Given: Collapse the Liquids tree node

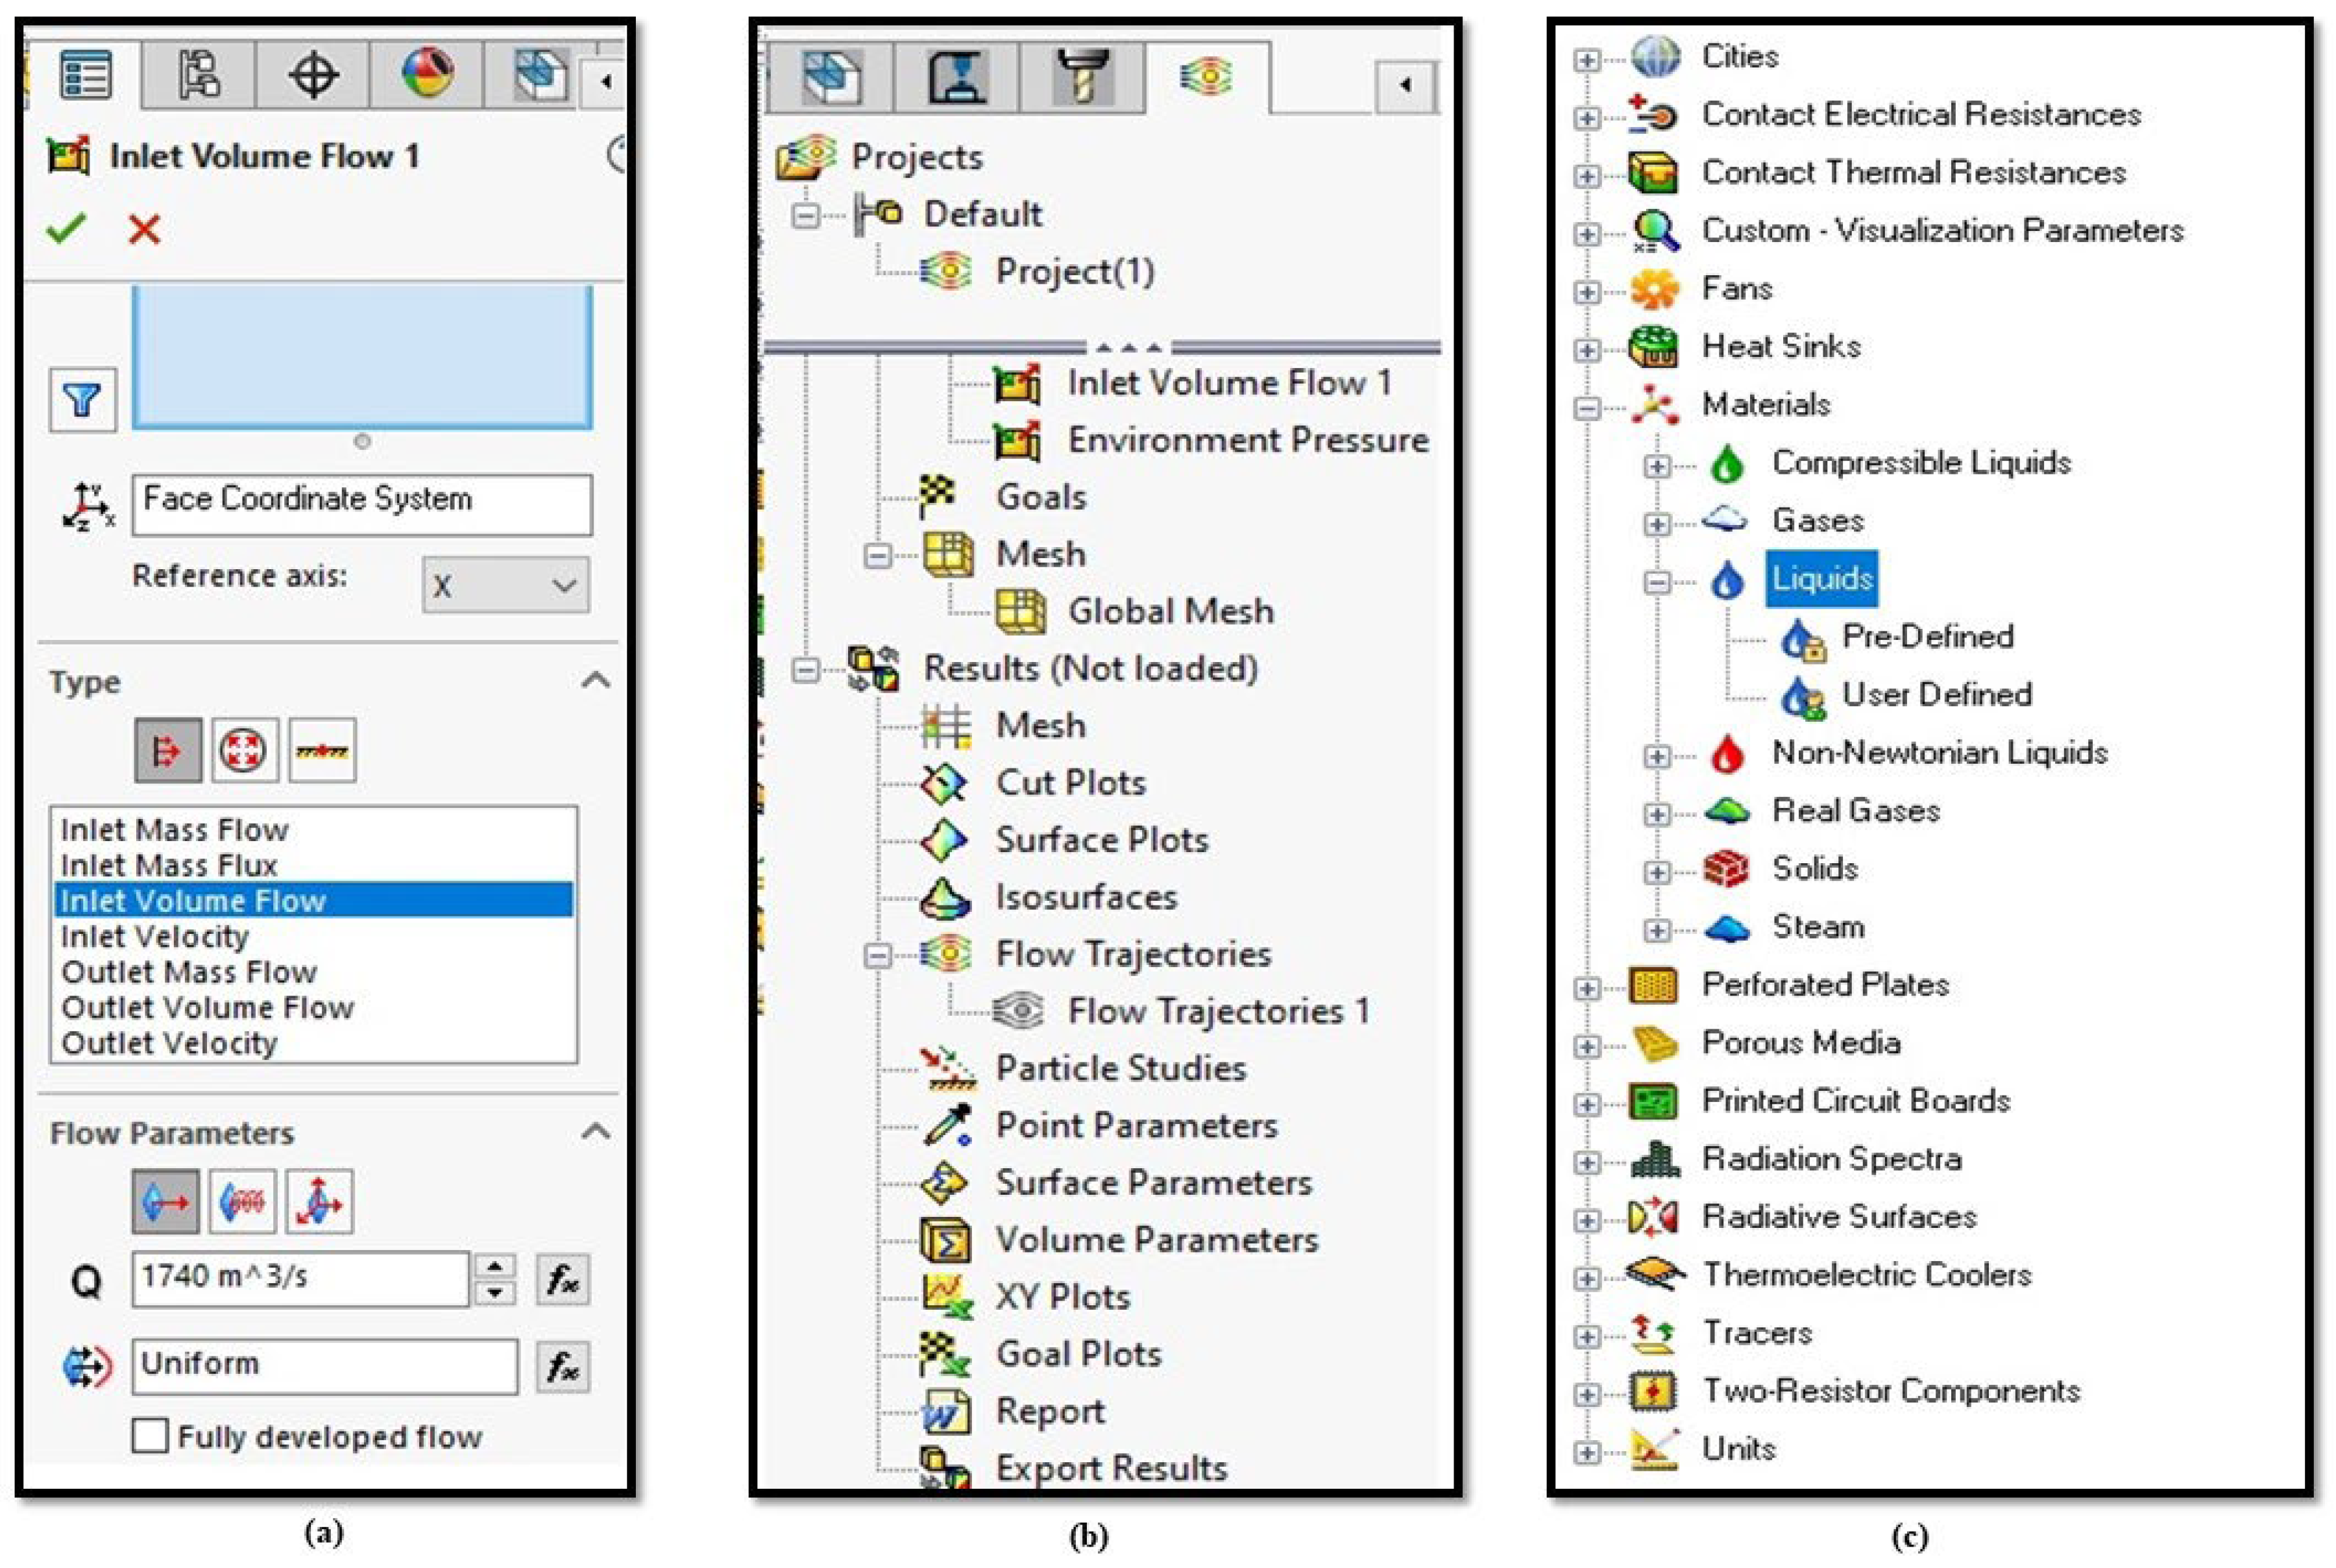Looking at the screenshot, I should [1657, 581].
